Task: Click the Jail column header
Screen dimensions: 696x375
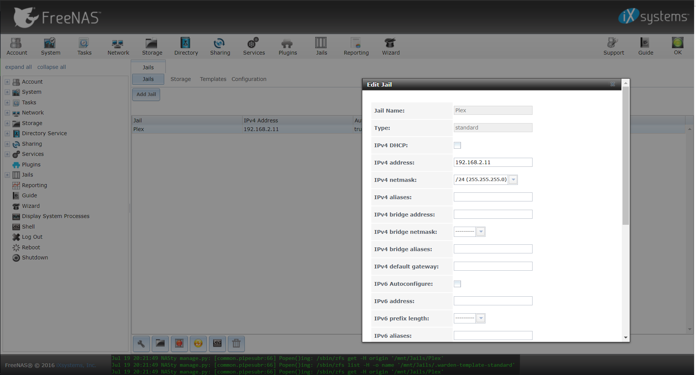Action: (x=187, y=120)
